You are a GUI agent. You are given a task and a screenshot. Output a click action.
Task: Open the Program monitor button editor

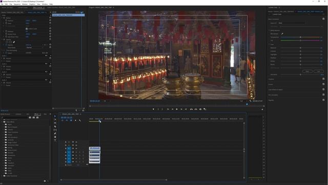tap(262, 109)
